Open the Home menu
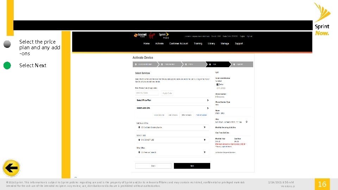Screen dimensions: 338x190 [146, 44]
